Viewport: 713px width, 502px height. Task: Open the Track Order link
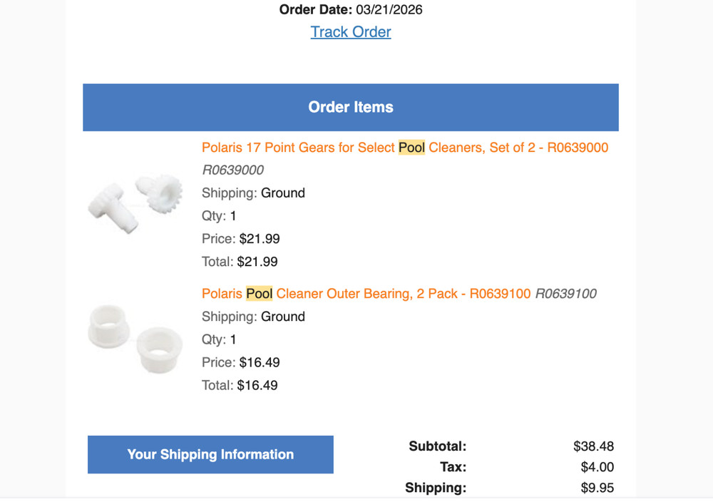click(x=351, y=32)
